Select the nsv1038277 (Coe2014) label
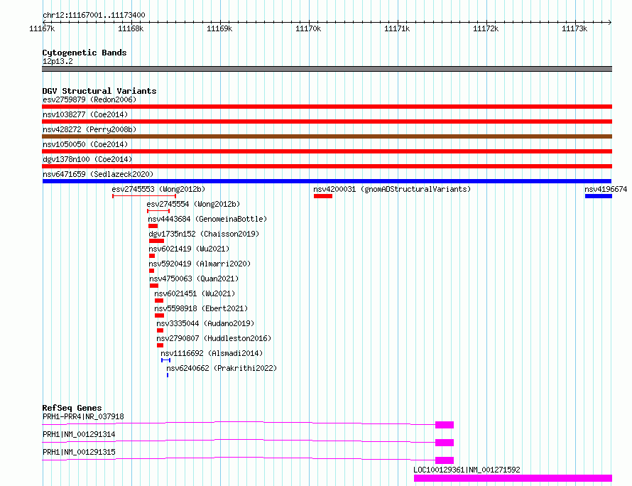632x486 pixels. point(85,114)
